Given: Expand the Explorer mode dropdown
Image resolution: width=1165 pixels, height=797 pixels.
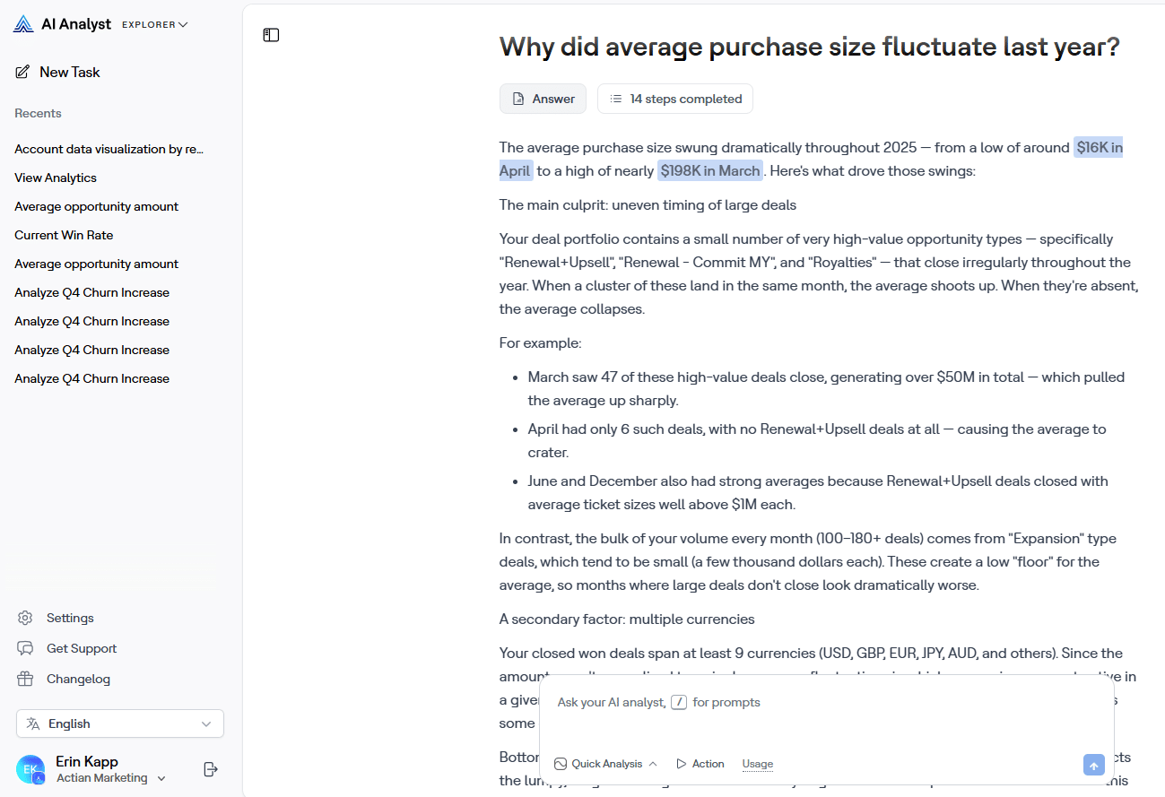Looking at the screenshot, I should tap(155, 25).
